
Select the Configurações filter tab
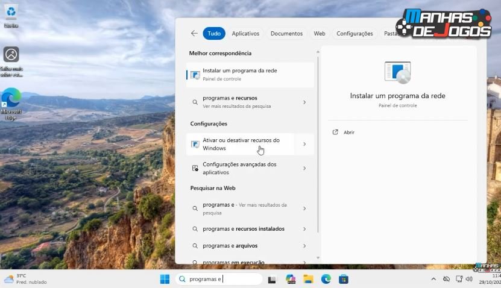point(354,34)
